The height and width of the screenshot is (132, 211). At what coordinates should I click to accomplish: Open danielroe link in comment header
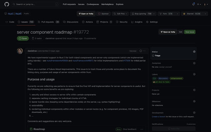32,51
